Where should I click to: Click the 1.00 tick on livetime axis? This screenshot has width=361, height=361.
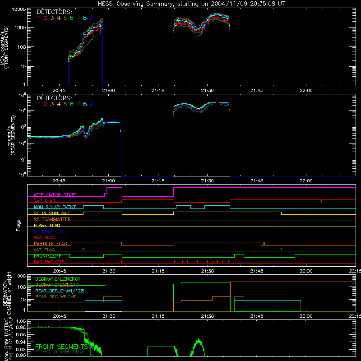21,321
